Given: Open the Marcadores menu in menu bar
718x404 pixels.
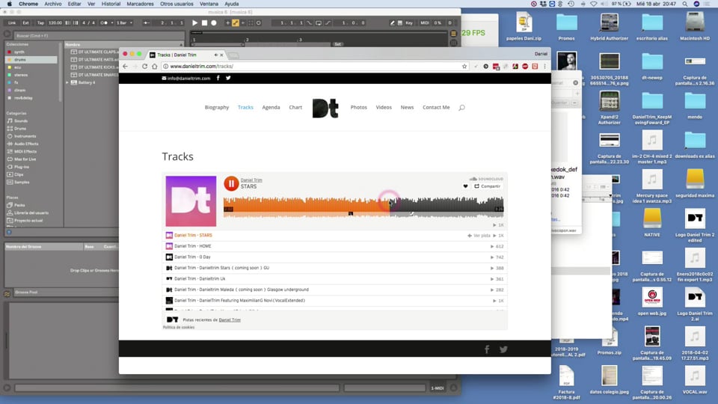Looking at the screenshot, I should click(x=140, y=4).
